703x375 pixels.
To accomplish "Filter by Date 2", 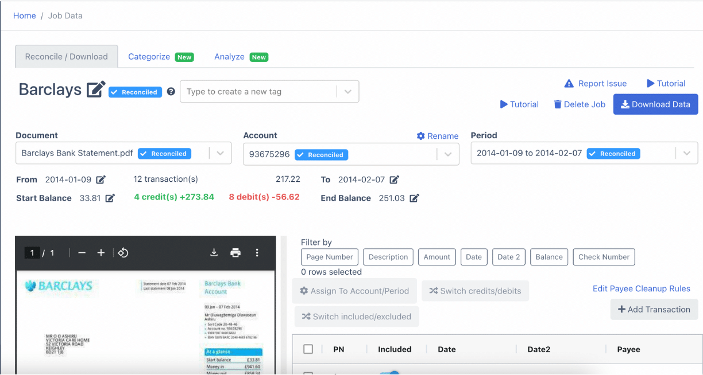I will pyautogui.click(x=509, y=257).
